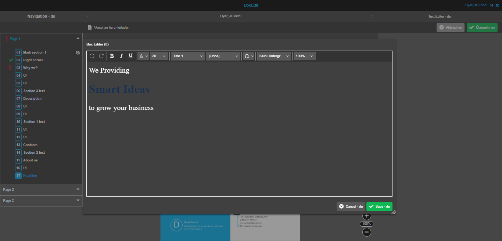Click the Redo icon in Box Editor
This screenshot has height=241, width=502.
pyautogui.click(x=101, y=56)
